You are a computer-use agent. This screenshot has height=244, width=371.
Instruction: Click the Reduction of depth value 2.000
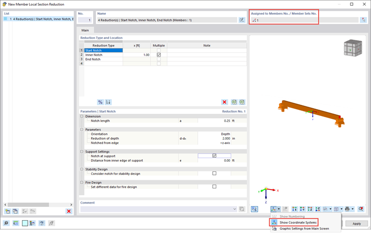point(214,138)
